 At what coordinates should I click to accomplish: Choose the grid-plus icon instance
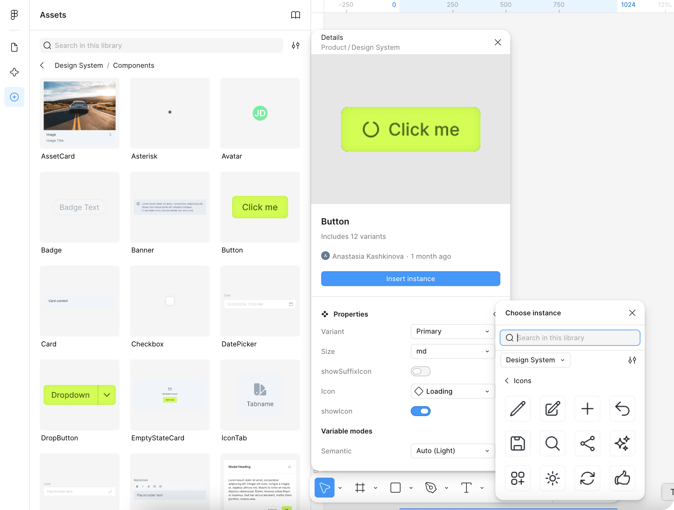[518, 478]
